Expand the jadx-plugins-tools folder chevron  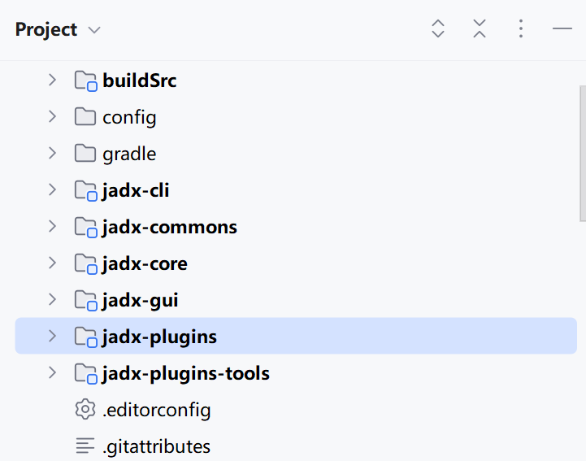(x=52, y=373)
